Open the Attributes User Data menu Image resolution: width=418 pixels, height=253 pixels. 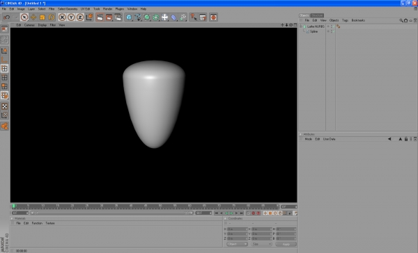coord(330,139)
